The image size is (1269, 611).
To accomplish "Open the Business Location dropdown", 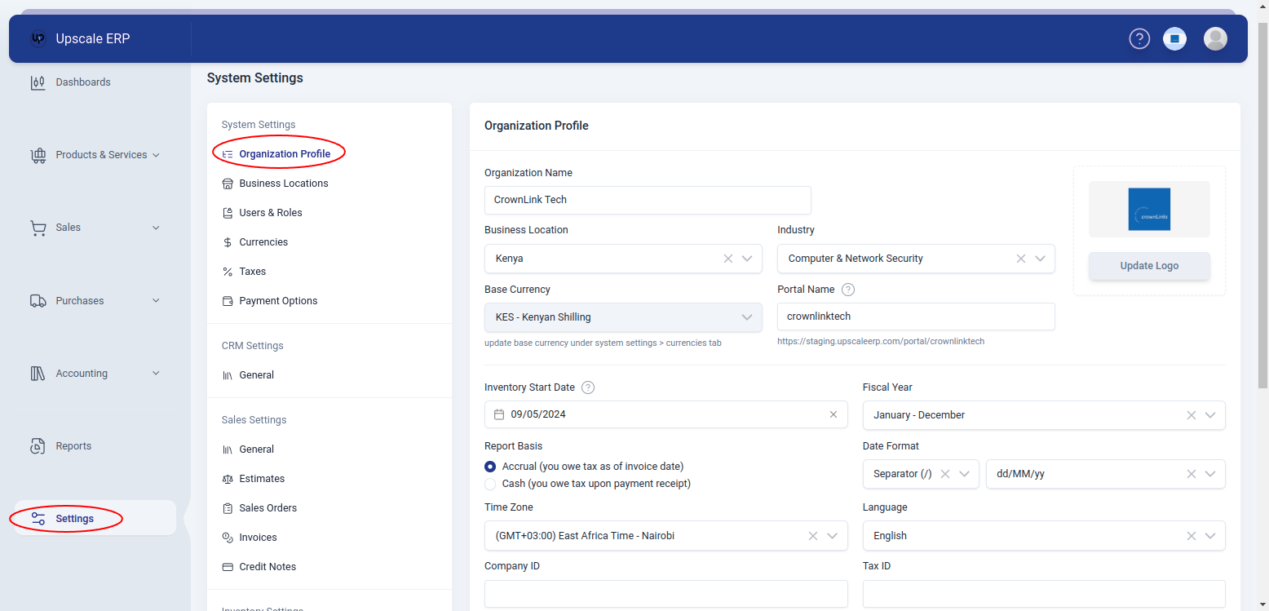I will [x=746, y=258].
